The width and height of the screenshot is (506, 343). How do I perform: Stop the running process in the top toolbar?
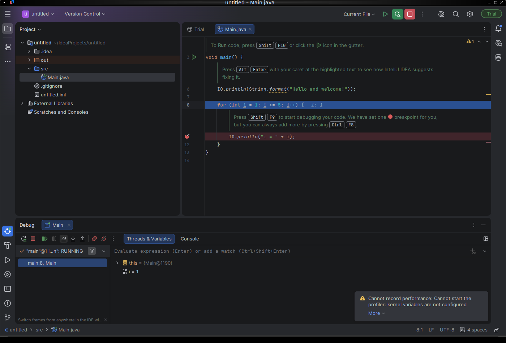pyautogui.click(x=410, y=14)
